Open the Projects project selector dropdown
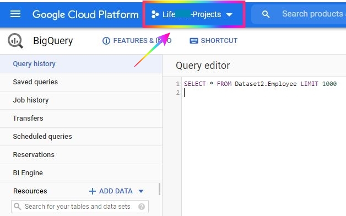The height and width of the screenshot is (216, 346). click(192, 14)
